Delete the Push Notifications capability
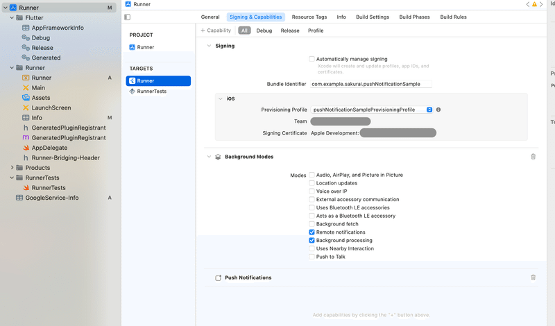 pyautogui.click(x=533, y=277)
